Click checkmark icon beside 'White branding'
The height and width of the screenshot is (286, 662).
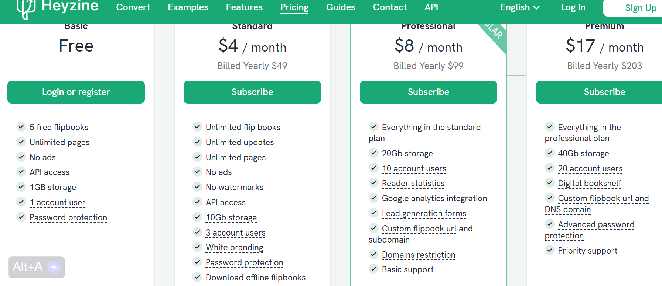(197, 247)
